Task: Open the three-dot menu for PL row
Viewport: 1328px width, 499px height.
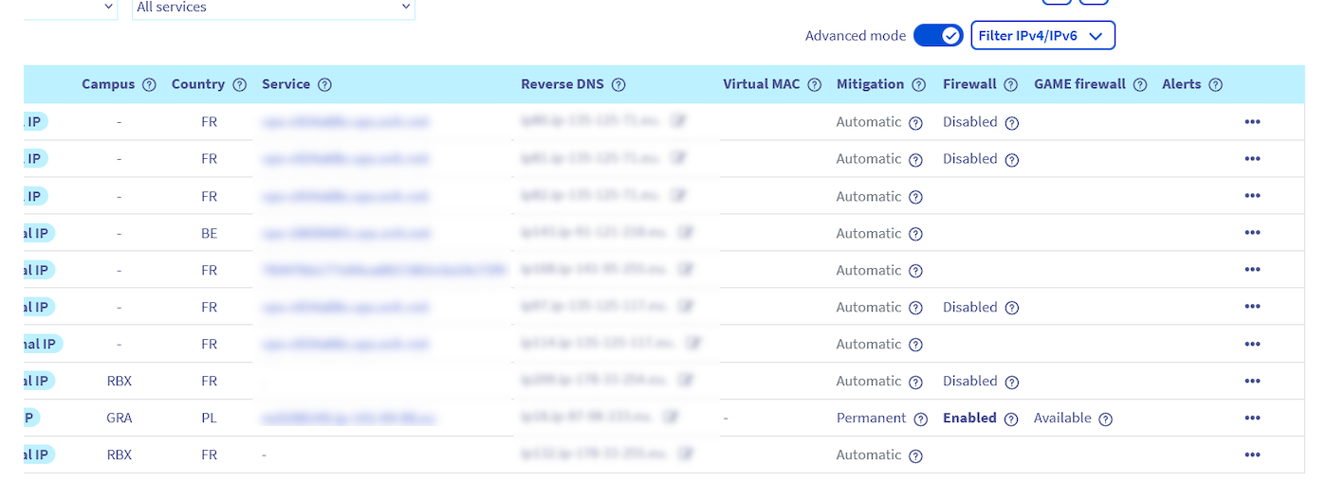Action: [1252, 419]
